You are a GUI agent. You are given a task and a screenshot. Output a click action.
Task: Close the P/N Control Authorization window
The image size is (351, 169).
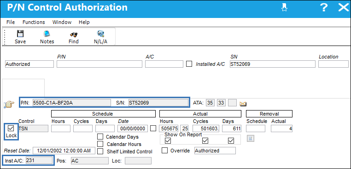point(343,8)
